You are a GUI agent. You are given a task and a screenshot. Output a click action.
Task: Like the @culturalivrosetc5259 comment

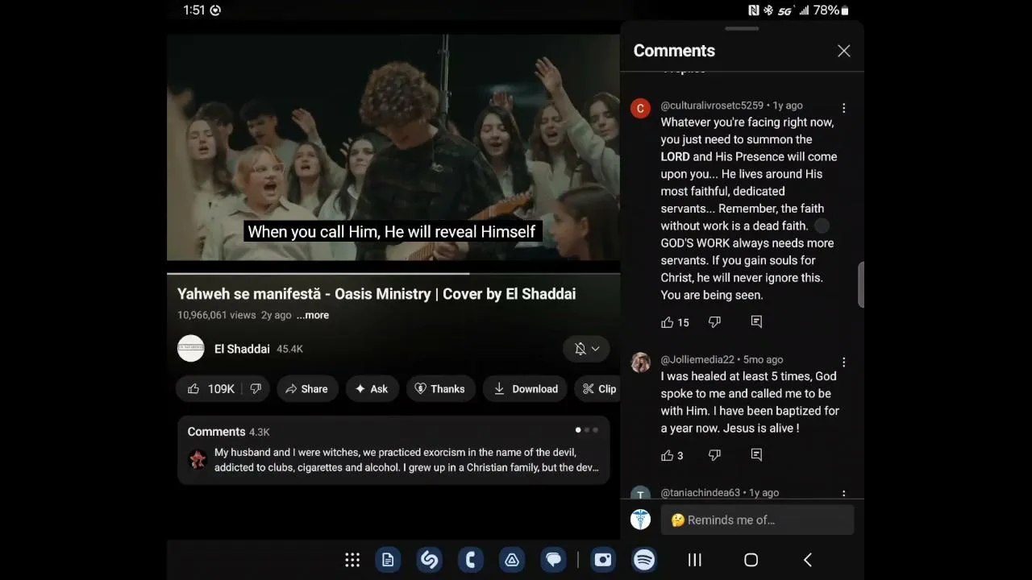668,322
